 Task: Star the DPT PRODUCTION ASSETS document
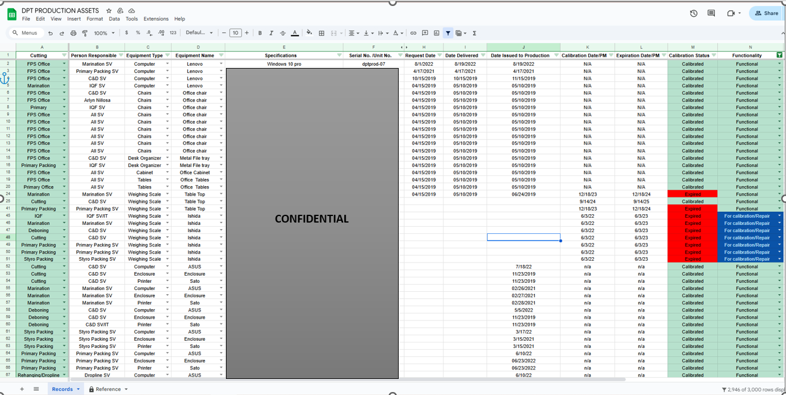click(109, 11)
